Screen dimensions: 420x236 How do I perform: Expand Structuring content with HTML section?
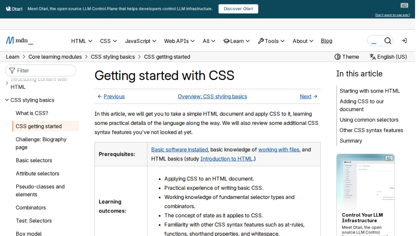click(x=7, y=83)
